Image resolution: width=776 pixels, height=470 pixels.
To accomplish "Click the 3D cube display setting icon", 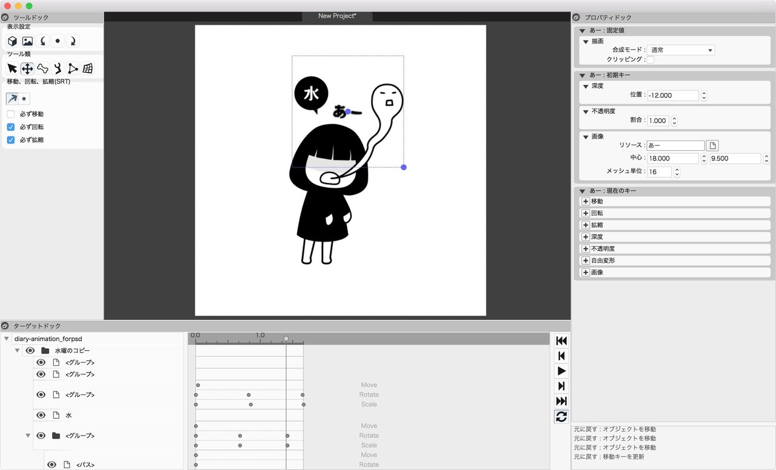I will click(x=12, y=41).
